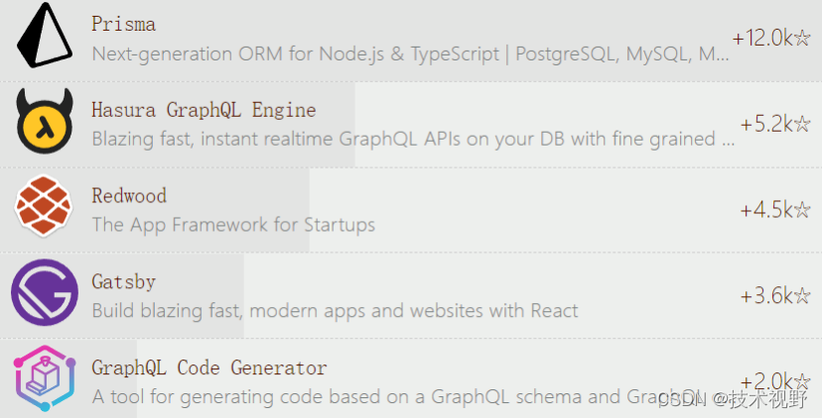Open the Gatsby project title
The width and height of the screenshot is (822, 418).
(x=124, y=282)
